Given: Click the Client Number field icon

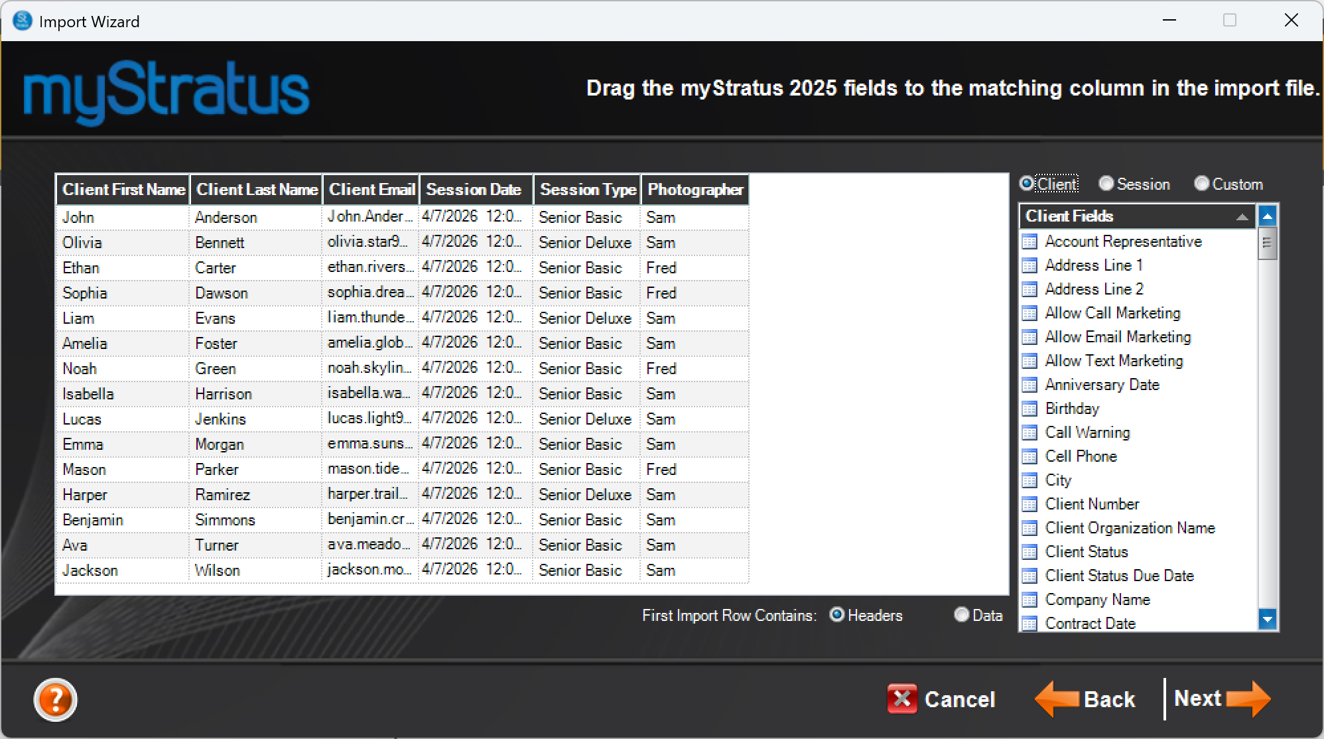Looking at the screenshot, I should pyautogui.click(x=1029, y=504).
